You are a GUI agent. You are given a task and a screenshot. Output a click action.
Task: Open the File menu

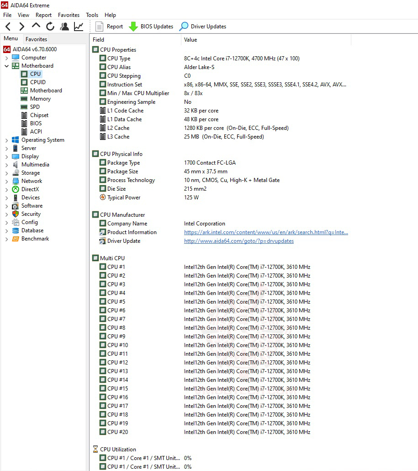click(x=7, y=15)
